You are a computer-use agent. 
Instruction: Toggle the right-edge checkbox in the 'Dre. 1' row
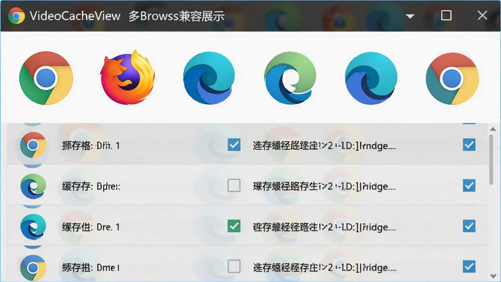pos(469,226)
